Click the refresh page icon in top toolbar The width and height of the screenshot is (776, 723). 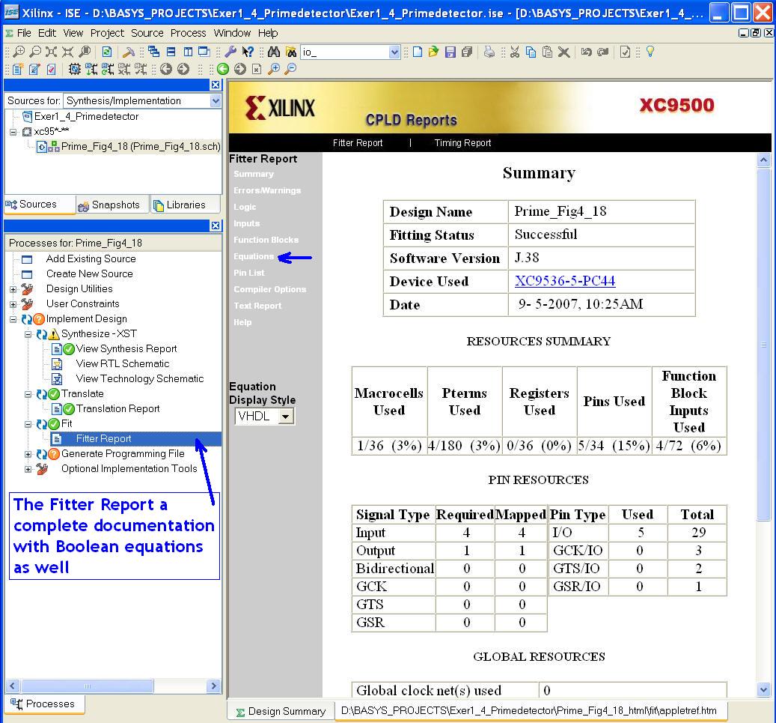point(107,52)
